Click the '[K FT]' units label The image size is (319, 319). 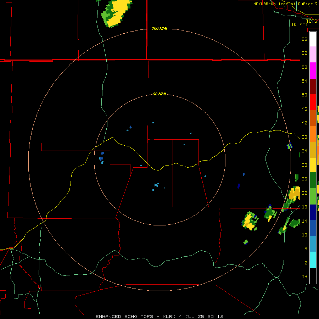(x=300, y=24)
